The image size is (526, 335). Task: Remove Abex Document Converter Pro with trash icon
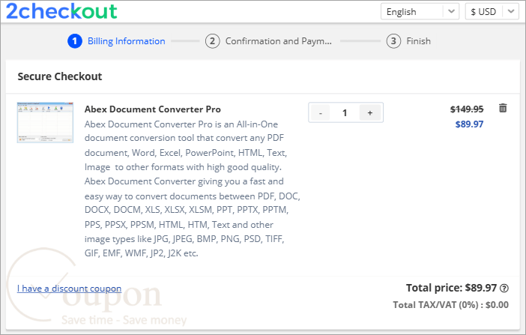coord(503,108)
